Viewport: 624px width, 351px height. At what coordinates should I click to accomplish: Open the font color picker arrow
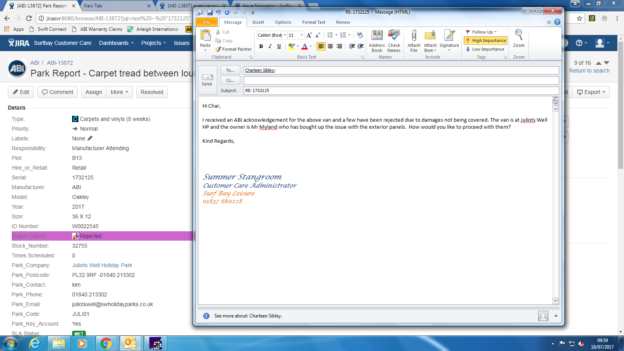(311, 46)
